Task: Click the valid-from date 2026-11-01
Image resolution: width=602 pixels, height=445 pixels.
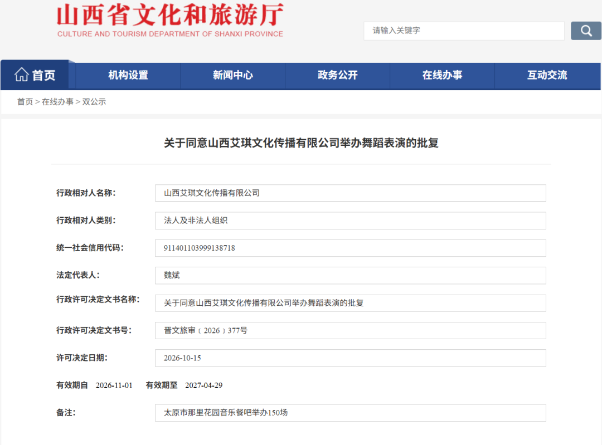Action: click(114, 385)
